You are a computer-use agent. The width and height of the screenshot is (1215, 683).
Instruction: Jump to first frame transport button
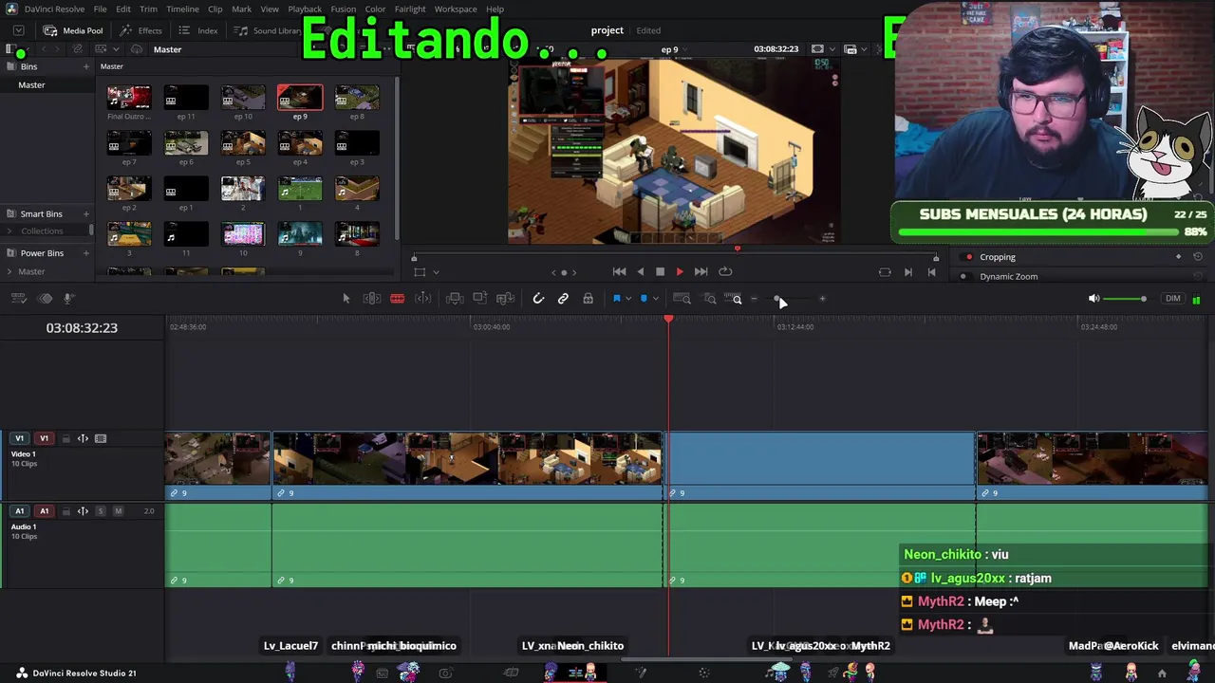tap(619, 271)
